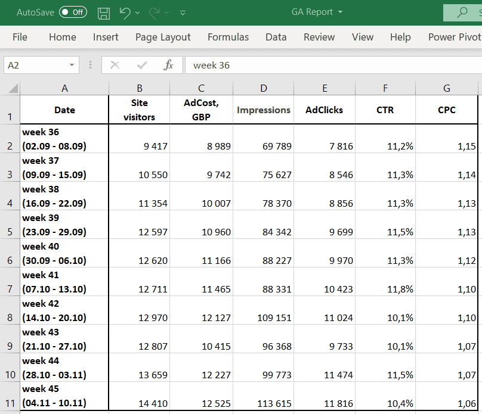Select row 1 header

point(10,110)
